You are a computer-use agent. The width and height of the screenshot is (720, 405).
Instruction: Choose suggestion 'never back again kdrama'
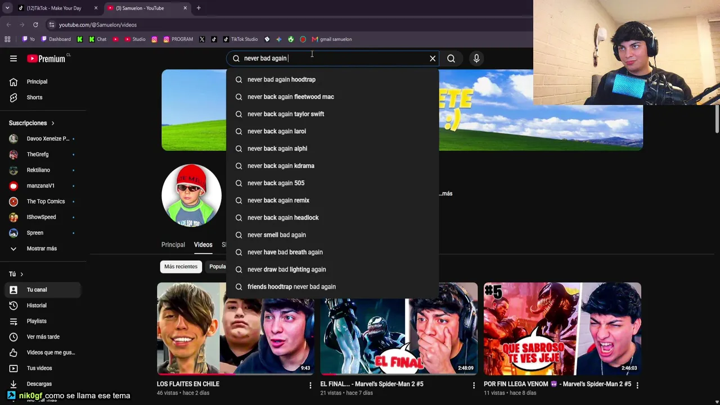(x=332, y=166)
